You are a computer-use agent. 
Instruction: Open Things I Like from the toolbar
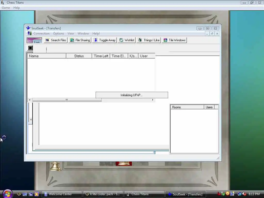pyautogui.click(x=149, y=40)
